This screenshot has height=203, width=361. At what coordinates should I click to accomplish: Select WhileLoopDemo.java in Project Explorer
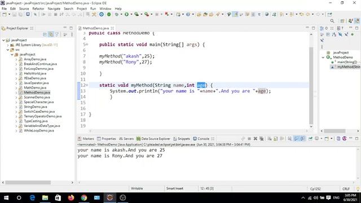pos(39,130)
